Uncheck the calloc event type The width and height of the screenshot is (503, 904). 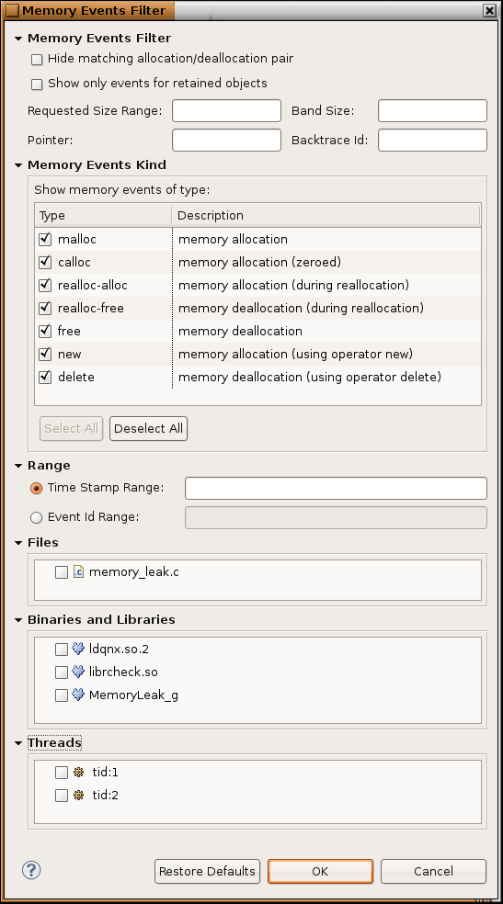[45, 262]
